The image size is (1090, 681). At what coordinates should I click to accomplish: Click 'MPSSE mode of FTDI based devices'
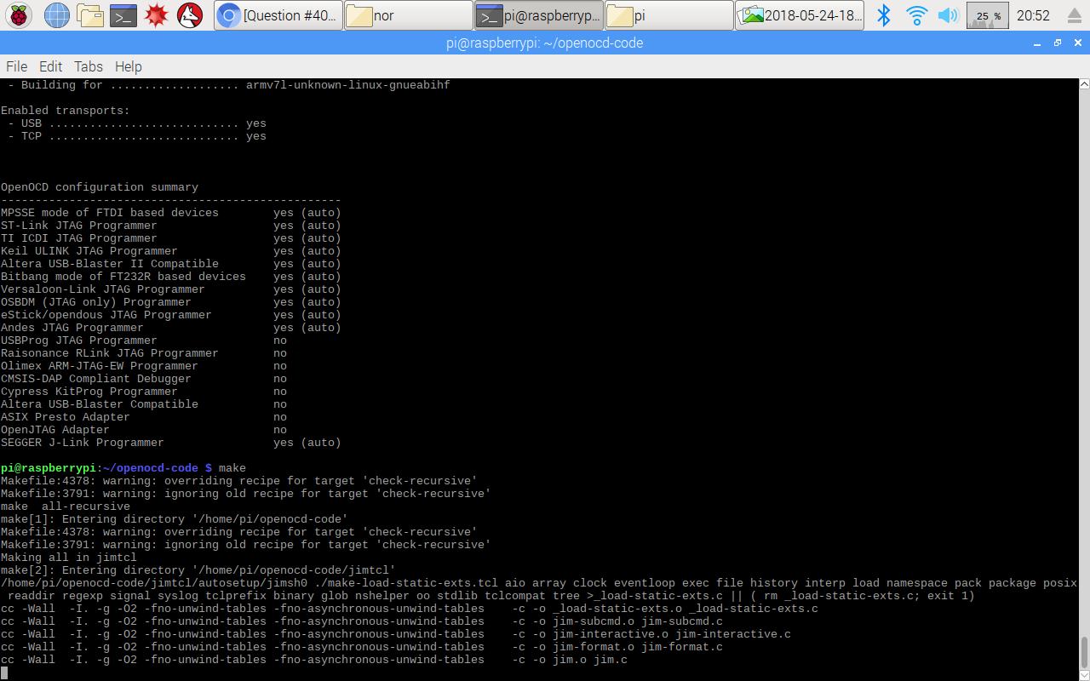(x=110, y=213)
